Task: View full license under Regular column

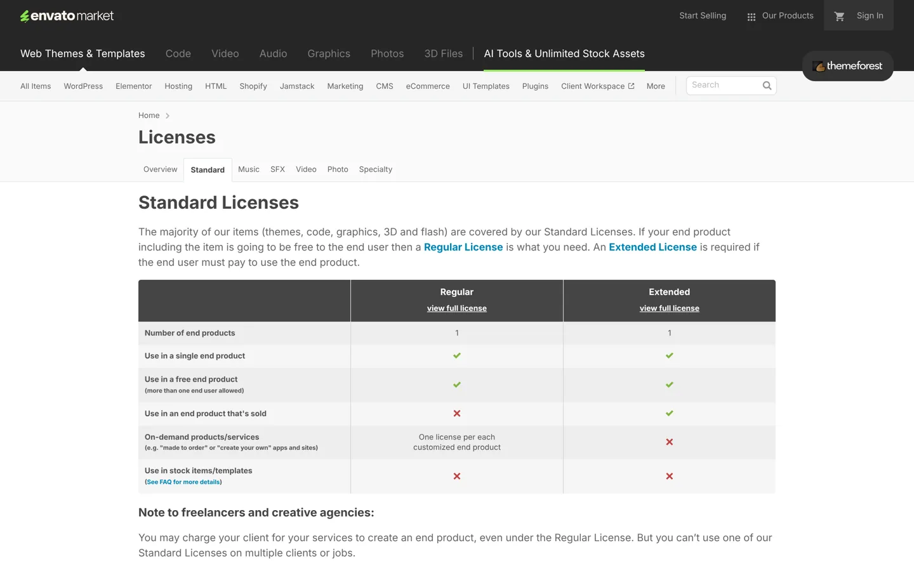Action: pyautogui.click(x=457, y=308)
